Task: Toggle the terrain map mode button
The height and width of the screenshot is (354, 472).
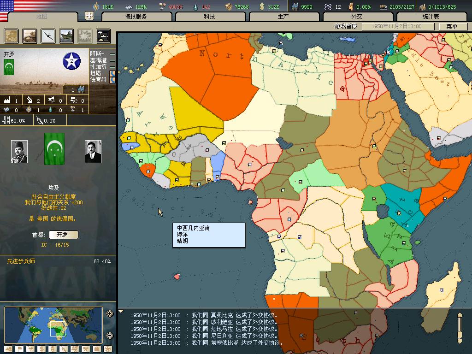Action: coord(8,349)
